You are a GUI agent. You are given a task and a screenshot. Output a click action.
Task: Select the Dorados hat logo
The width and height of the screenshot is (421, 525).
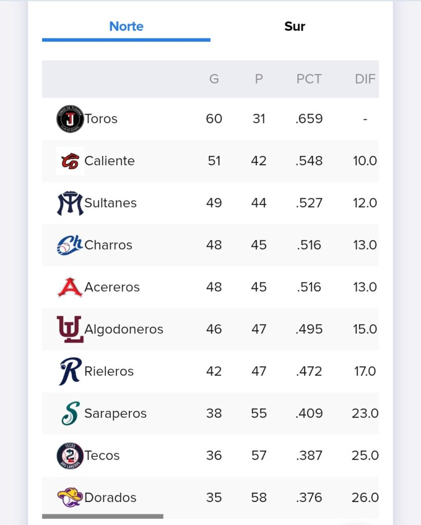70,497
